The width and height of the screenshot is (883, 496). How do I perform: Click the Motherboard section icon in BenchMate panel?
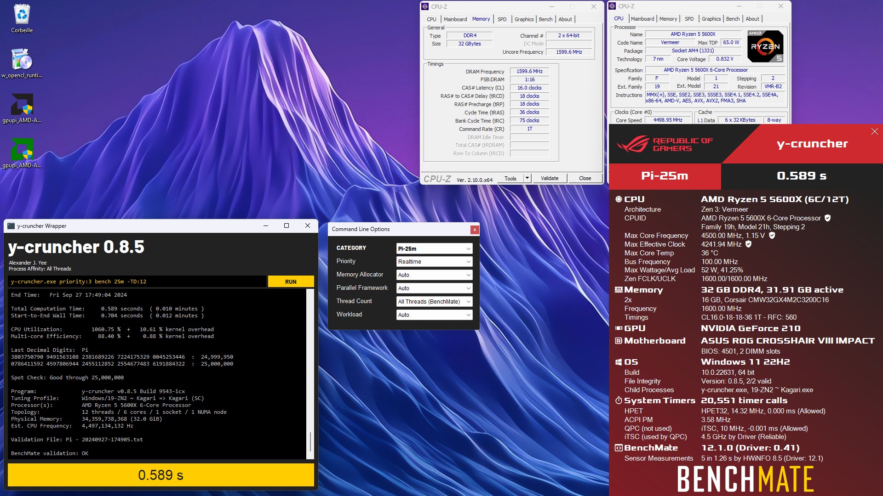tap(619, 341)
